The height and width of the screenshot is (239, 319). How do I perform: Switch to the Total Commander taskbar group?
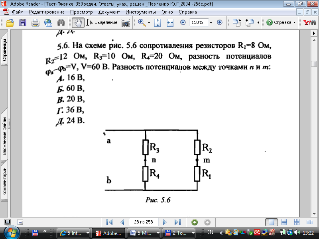pyautogui.click(x=179, y=233)
